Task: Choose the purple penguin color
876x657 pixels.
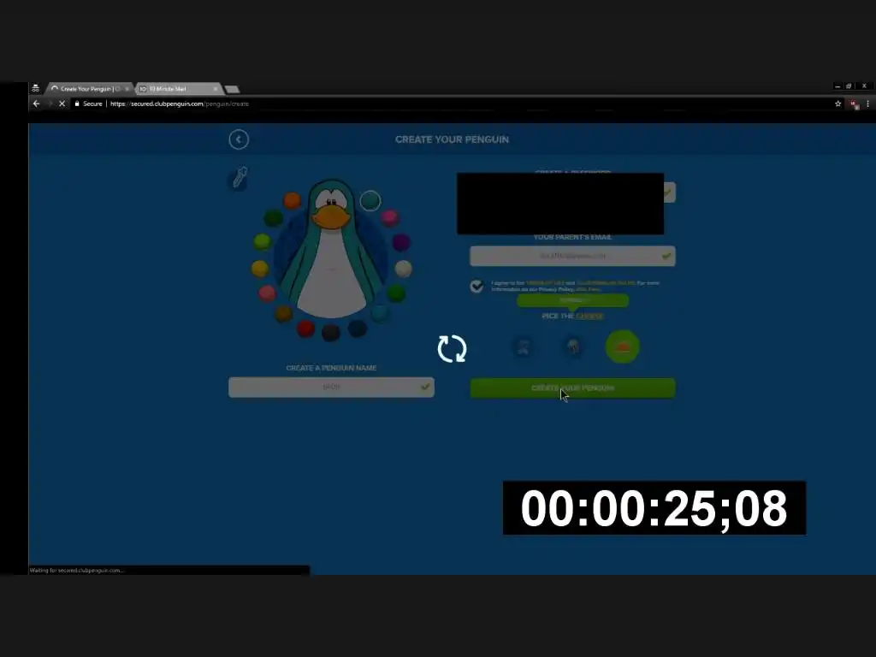Action: point(401,242)
